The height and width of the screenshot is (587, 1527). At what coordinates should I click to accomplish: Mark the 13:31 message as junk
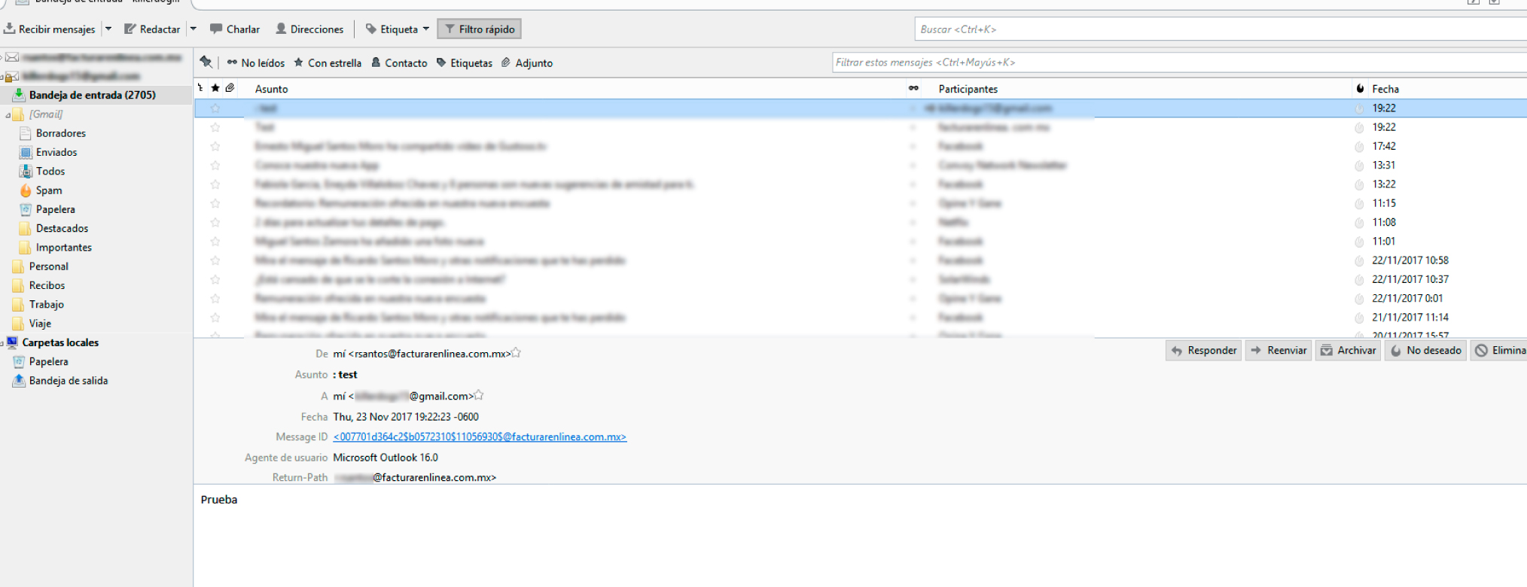(1359, 166)
